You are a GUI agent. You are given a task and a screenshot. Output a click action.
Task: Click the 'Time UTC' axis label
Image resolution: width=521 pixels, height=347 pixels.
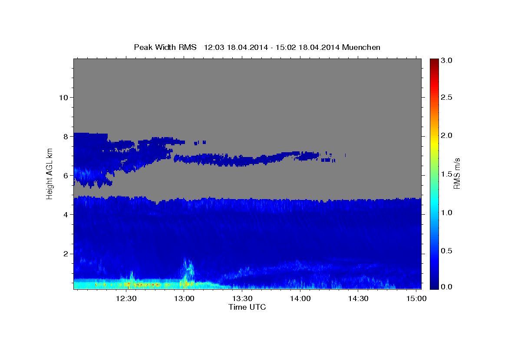coord(247,307)
